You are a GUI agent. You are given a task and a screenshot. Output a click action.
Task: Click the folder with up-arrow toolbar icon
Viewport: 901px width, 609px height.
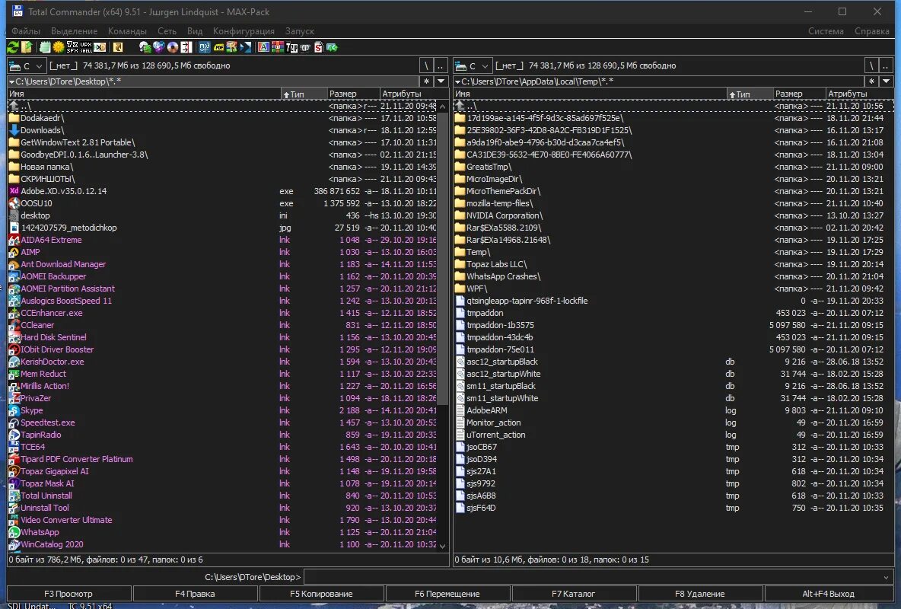27,47
